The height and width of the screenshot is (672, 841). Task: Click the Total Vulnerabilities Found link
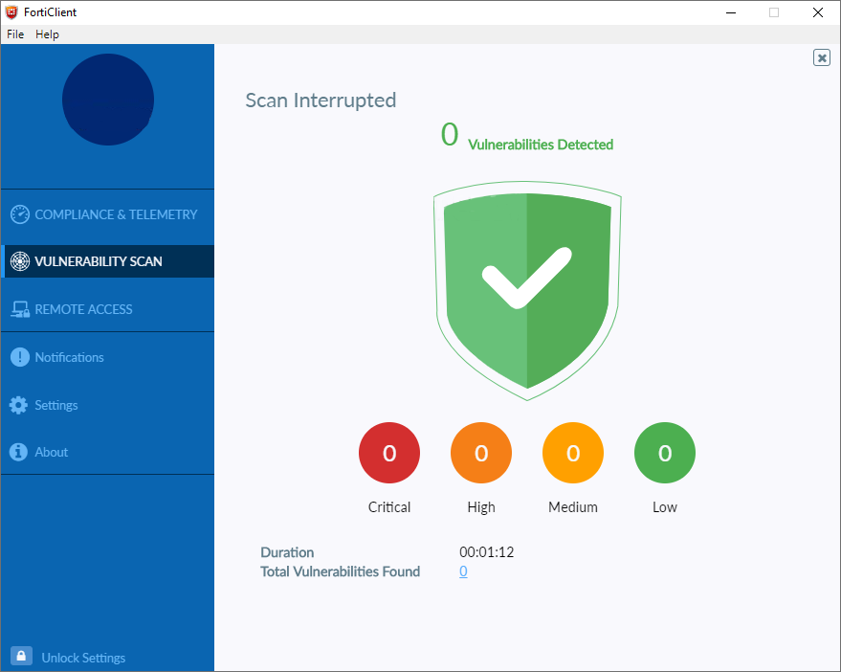463,571
